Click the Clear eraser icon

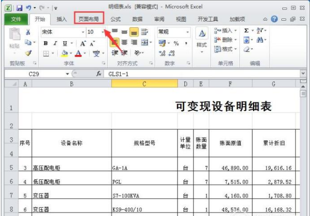click(247, 49)
